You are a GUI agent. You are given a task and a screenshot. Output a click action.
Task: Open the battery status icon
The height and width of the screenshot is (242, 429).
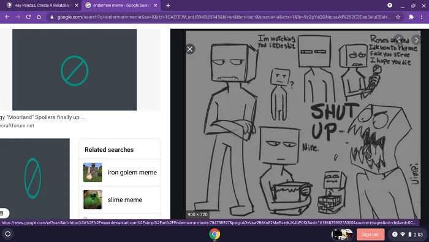pos(410,235)
